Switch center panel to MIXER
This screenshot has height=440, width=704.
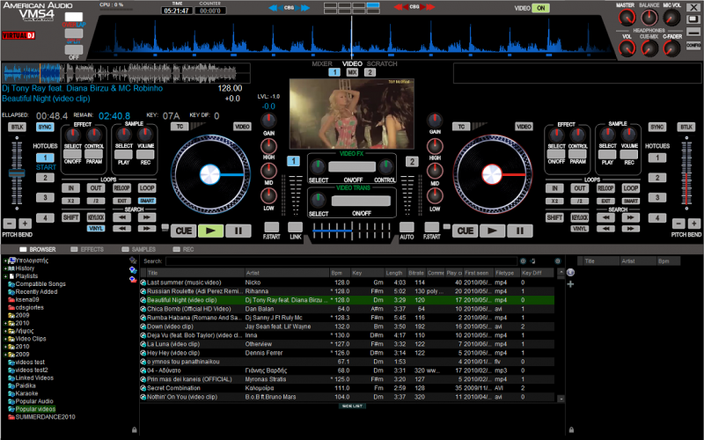point(322,63)
